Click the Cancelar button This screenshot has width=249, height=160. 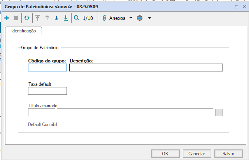point(197,153)
